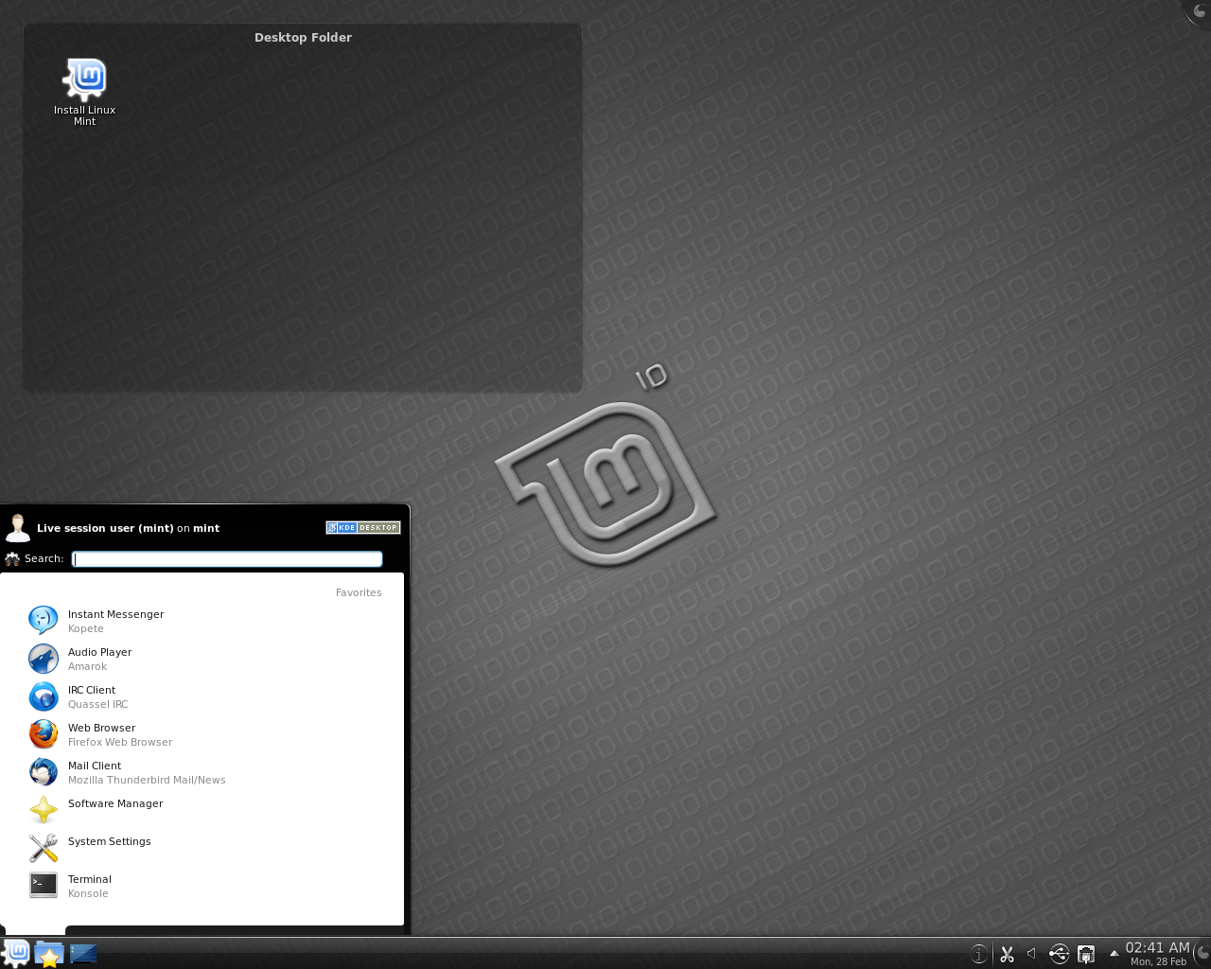Start the Quassel IRC Client
Image resolution: width=1211 pixels, height=969 pixels.
coord(204,696)
